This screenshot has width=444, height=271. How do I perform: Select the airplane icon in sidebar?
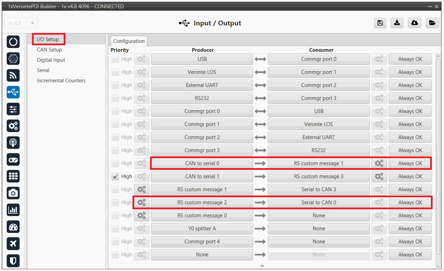[x=13, y=244]
